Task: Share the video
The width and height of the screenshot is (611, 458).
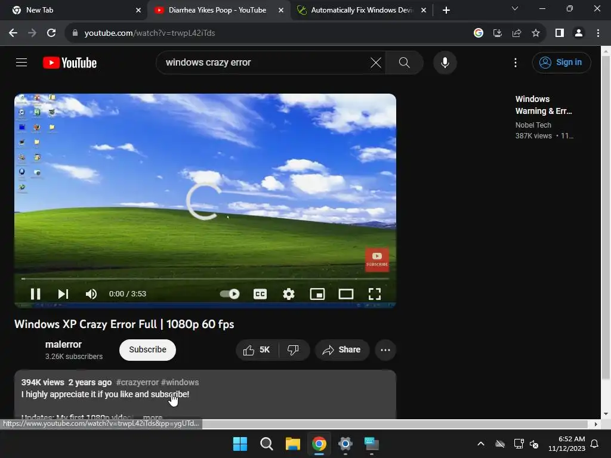Action: click(342, 349)
